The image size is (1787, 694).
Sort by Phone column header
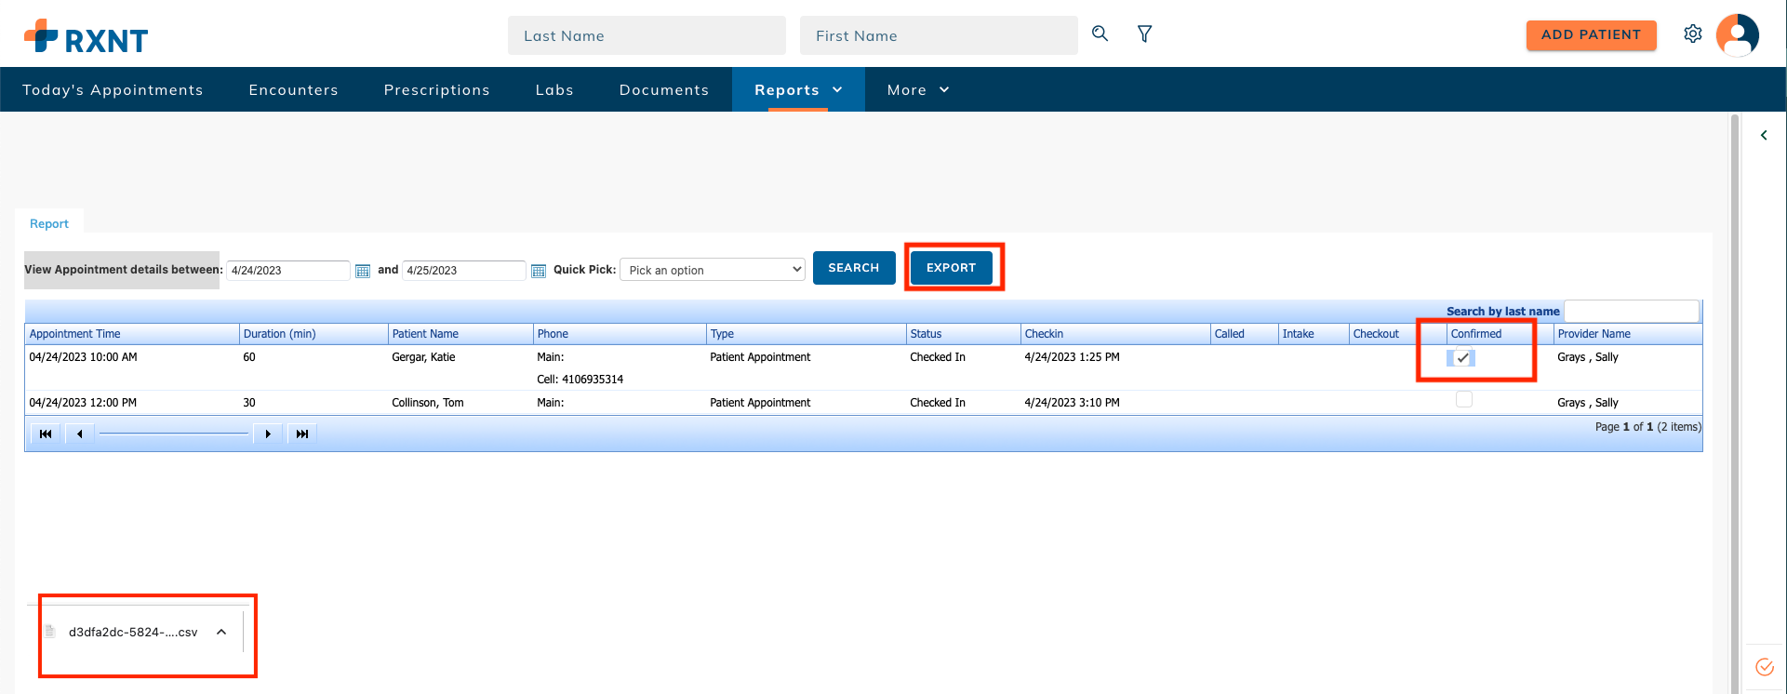pyautogui.click(x=620, y=334)
